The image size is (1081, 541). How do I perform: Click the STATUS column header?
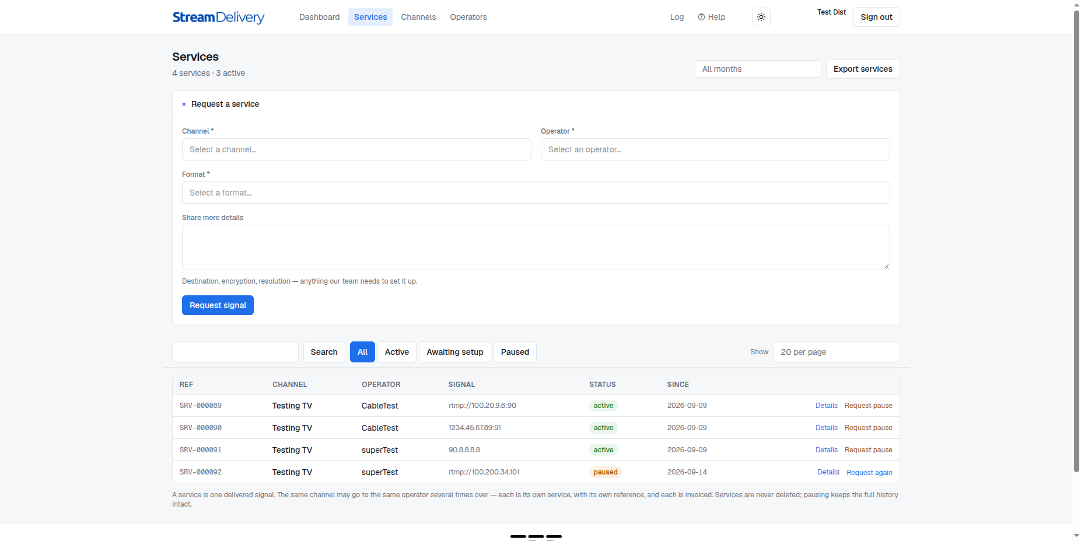click(x=603, y=385)
